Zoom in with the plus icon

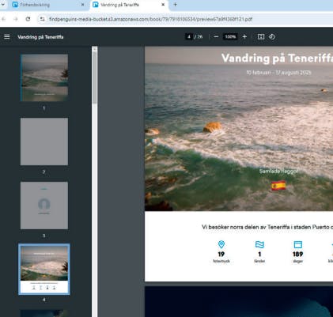point(244,37)
